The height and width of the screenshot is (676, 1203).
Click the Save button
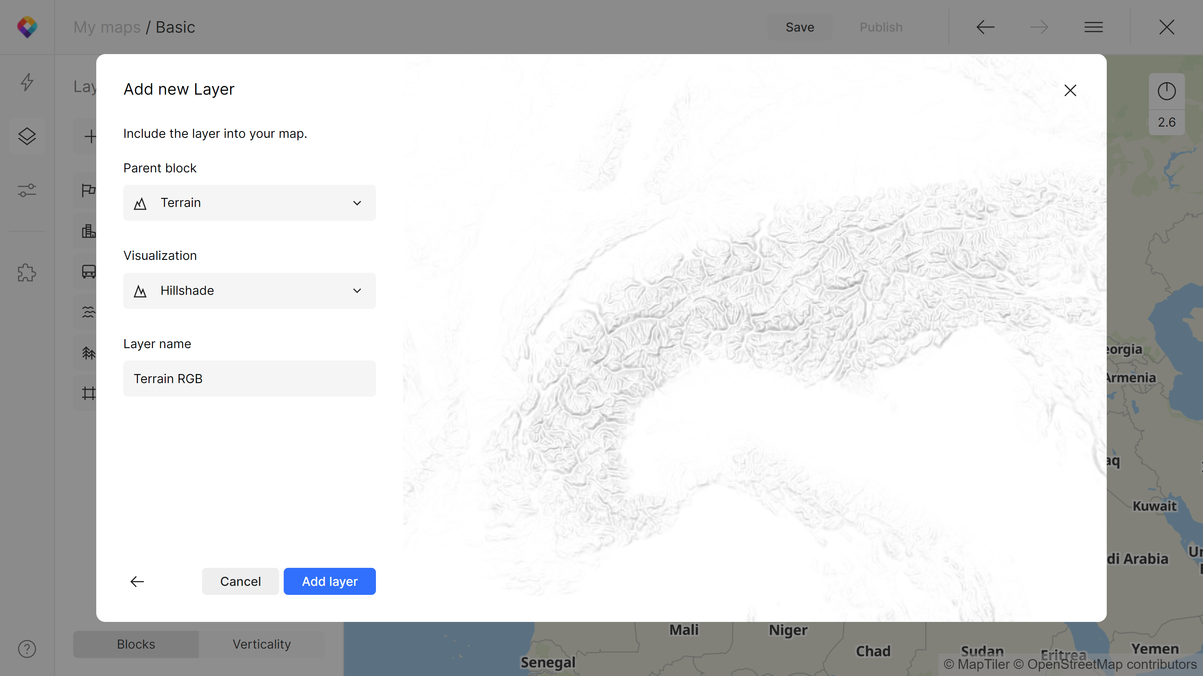coord(800,27)
